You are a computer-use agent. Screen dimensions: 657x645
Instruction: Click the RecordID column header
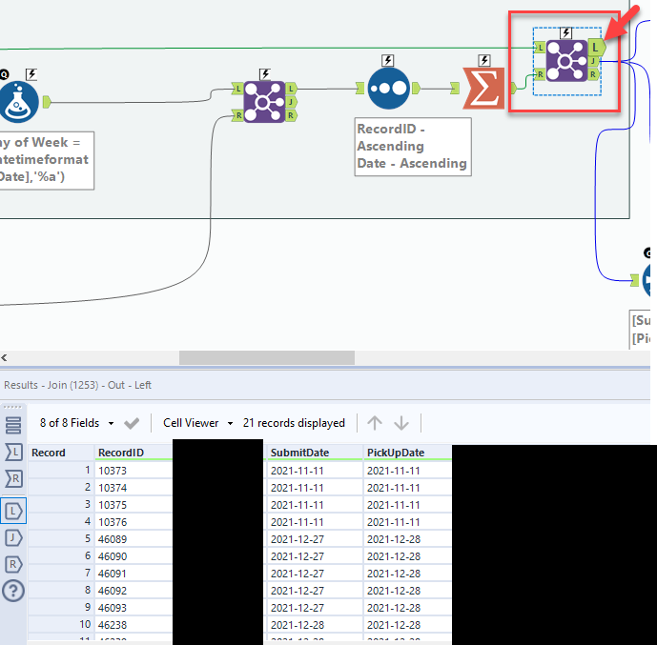point(133,453)
